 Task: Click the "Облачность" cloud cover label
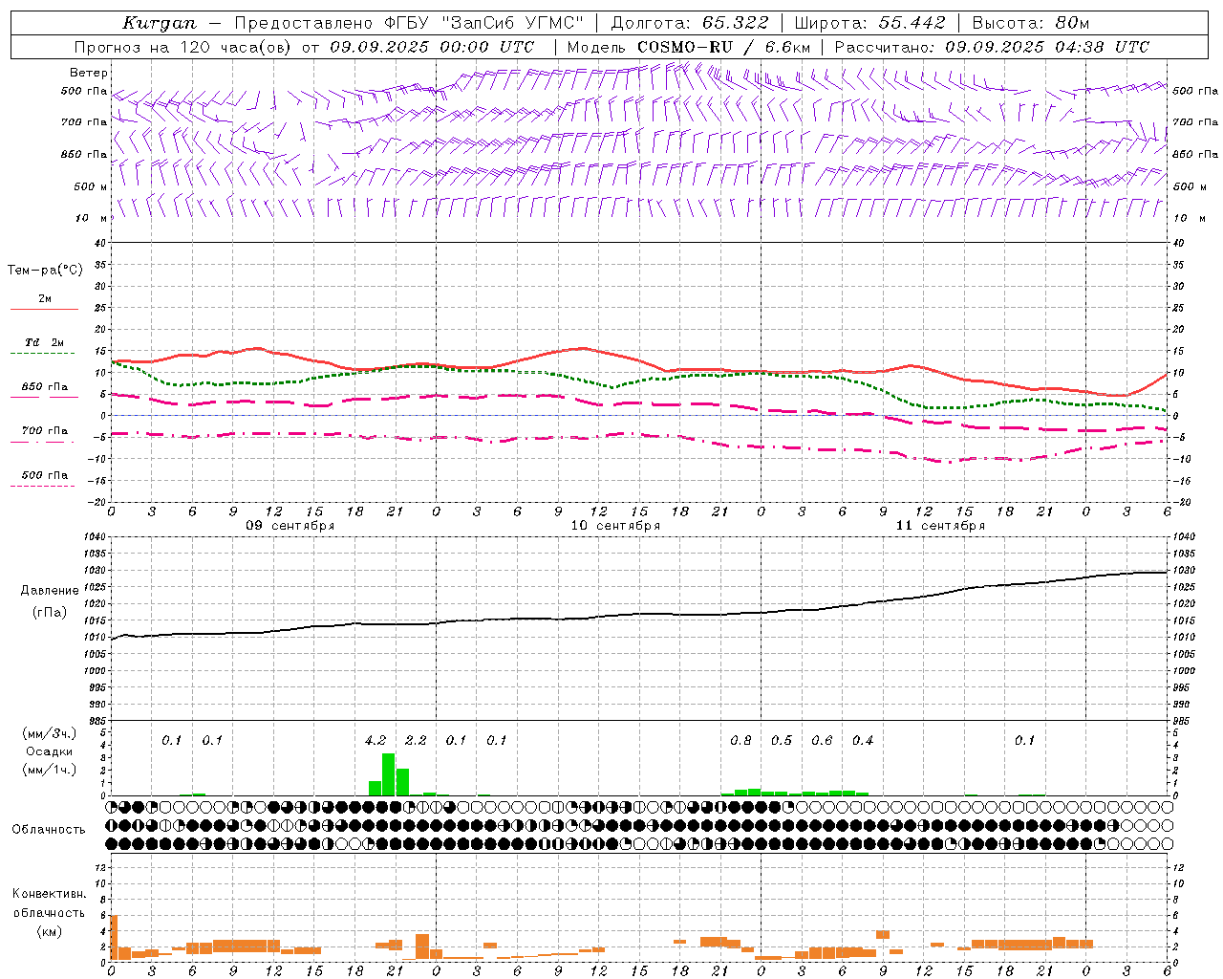[48, 829]
